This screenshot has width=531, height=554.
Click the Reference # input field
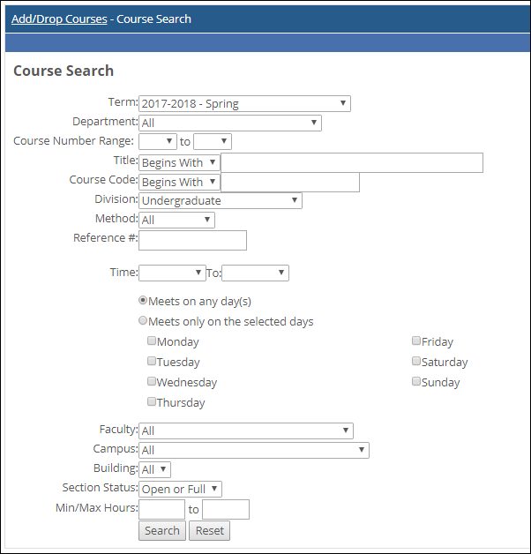click(192, 240)
